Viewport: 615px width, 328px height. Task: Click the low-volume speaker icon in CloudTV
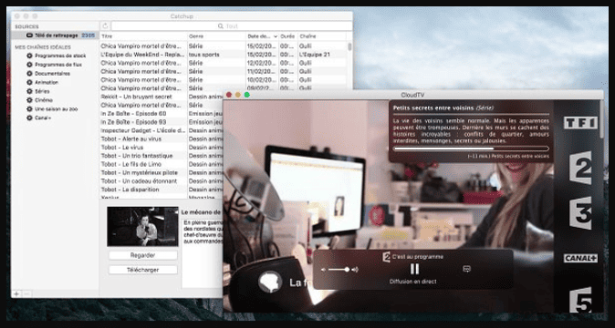click(323, 270)
